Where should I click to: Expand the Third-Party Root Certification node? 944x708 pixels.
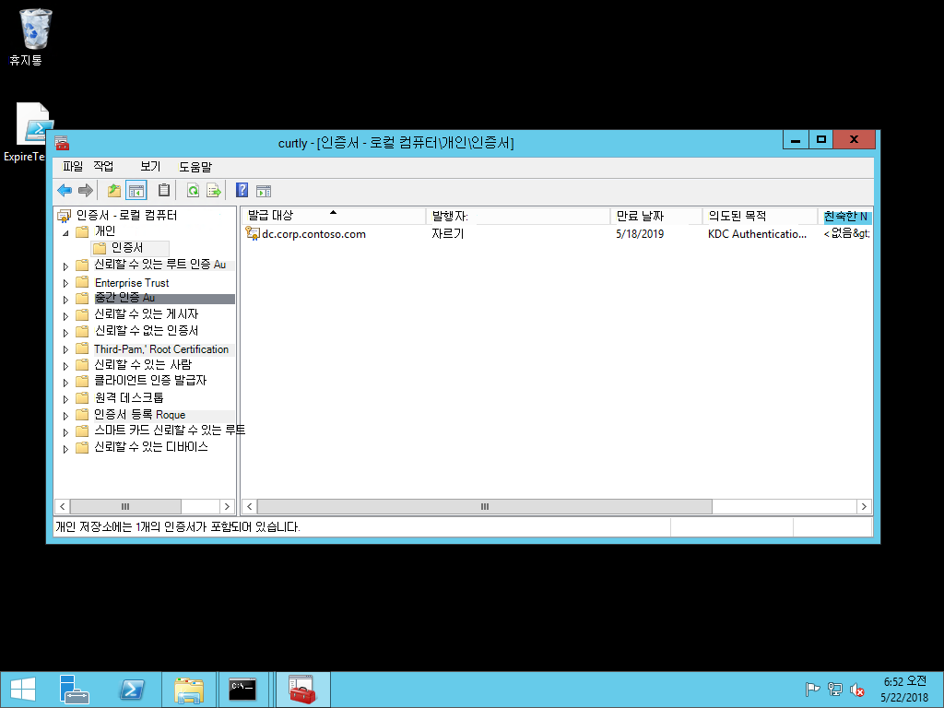pyautogui.click(x=65, y=349)
